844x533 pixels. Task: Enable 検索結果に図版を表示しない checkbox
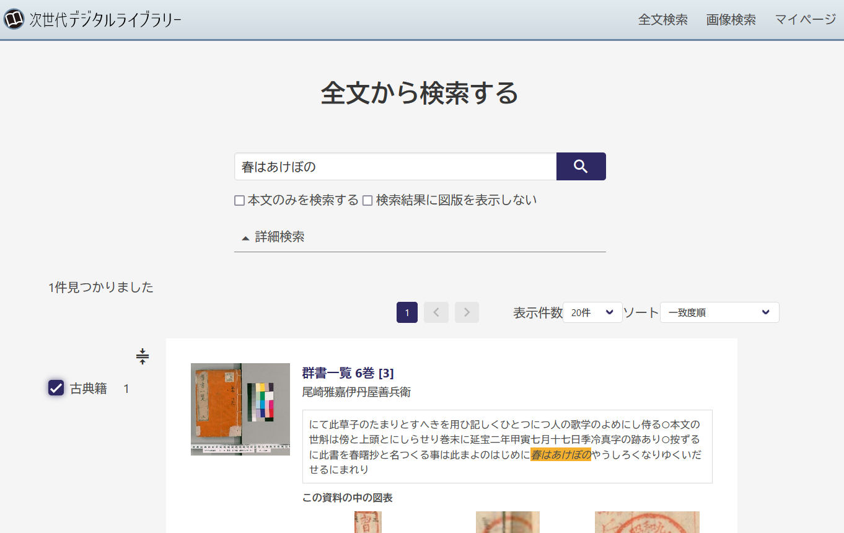(x=367, y=201)
